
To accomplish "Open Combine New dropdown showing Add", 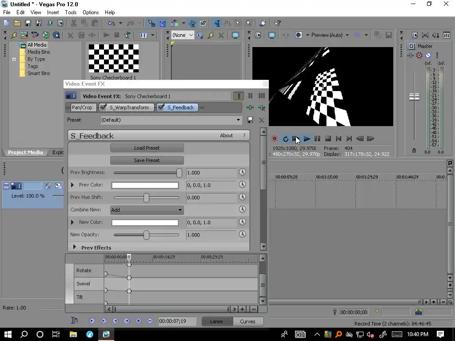I will click(147, 210).
